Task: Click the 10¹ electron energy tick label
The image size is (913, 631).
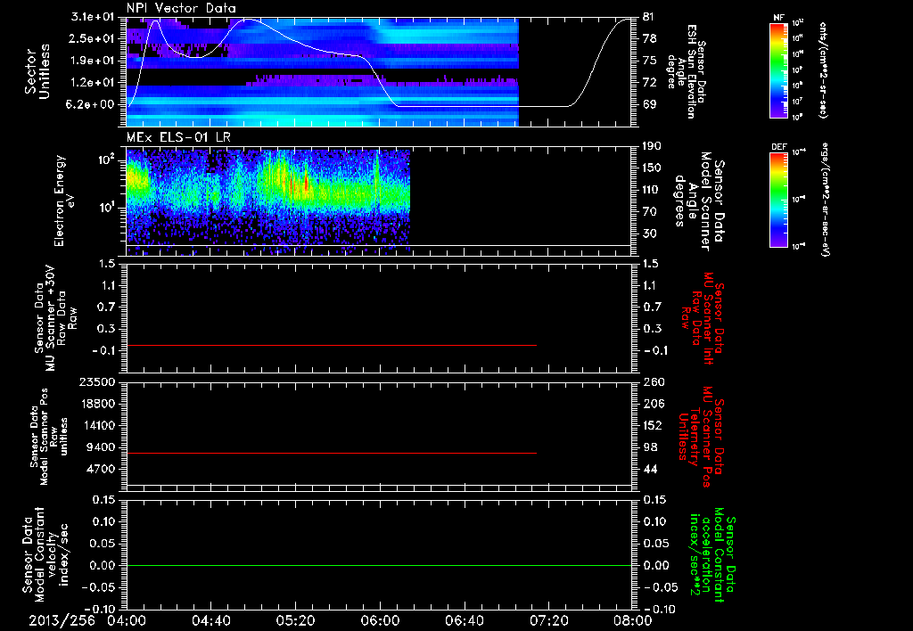Action: point(108,207)
